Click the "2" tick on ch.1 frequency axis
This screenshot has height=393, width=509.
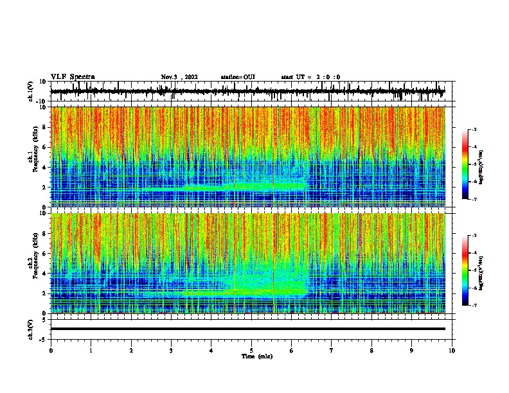[44, 188]
